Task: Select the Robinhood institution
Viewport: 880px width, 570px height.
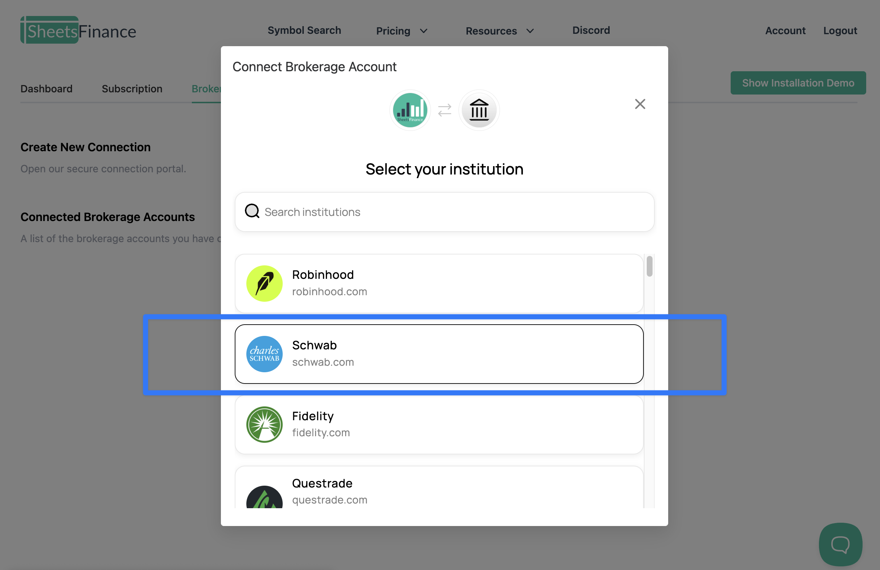Action: 439,283
